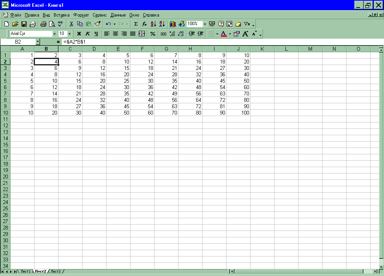Screen dimensions: 384x276
Task: Click the Merge and Center icon
Action: click(x=141, y=34)
